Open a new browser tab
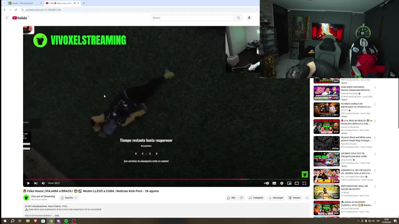Image resolution: width=399 pixels, height=224 pixels. [84, 3]
